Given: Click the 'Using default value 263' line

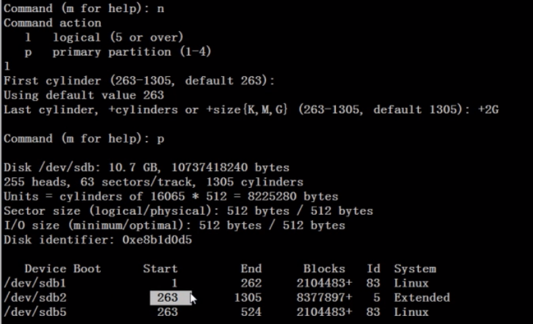Looking at the screenshot, I should pyautogui.click(x=84, y=95).
